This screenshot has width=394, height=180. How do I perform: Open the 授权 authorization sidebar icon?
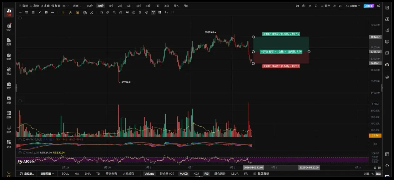click(9, 114)
